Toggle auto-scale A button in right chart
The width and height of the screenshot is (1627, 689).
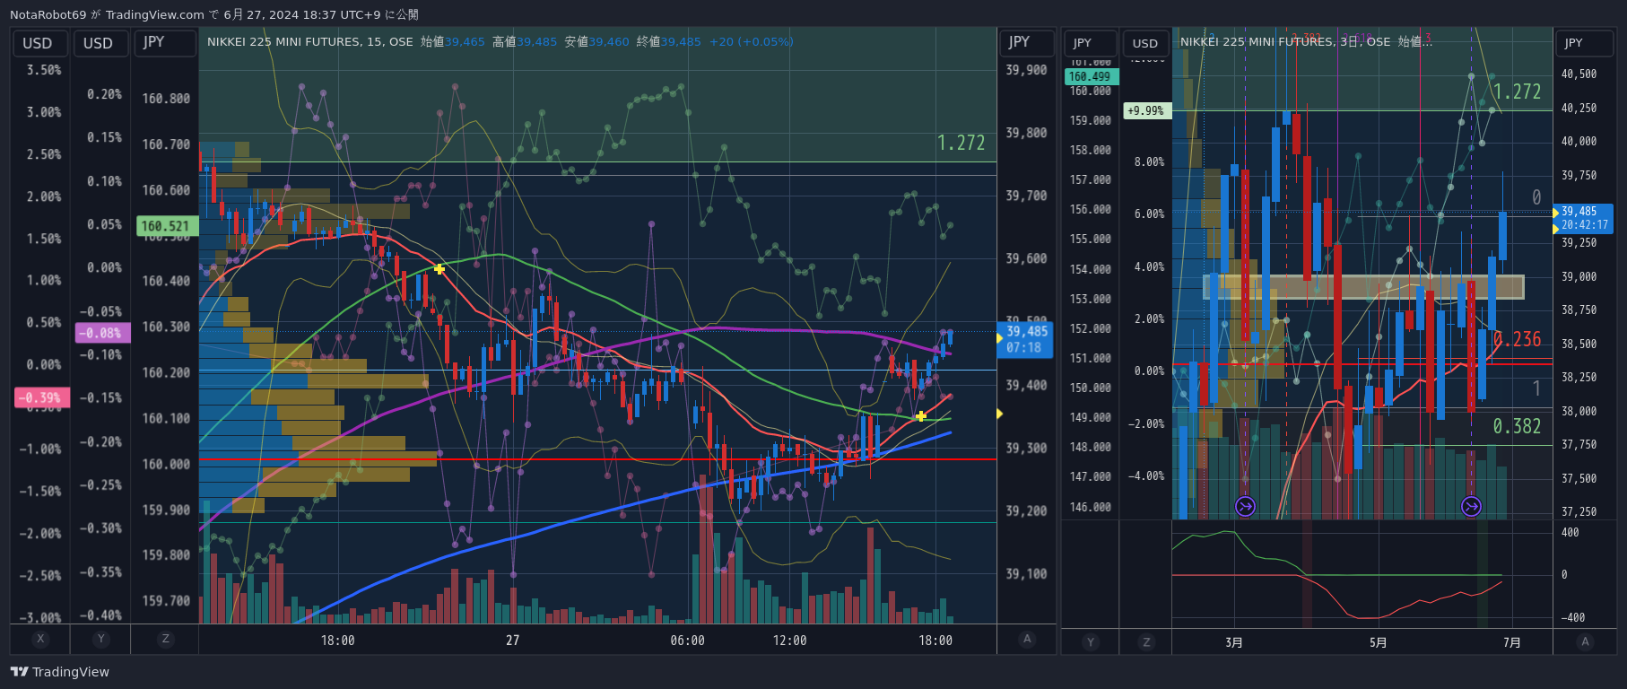tap(1585, 641)
